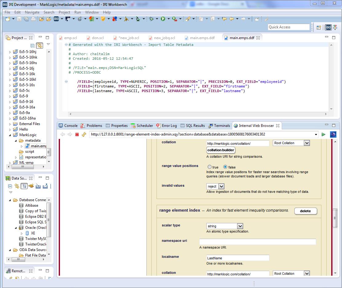Select the 'false' radio for range value positions
Image resolution: width=342 pixels, height=288 pixels.
[225, 167]
